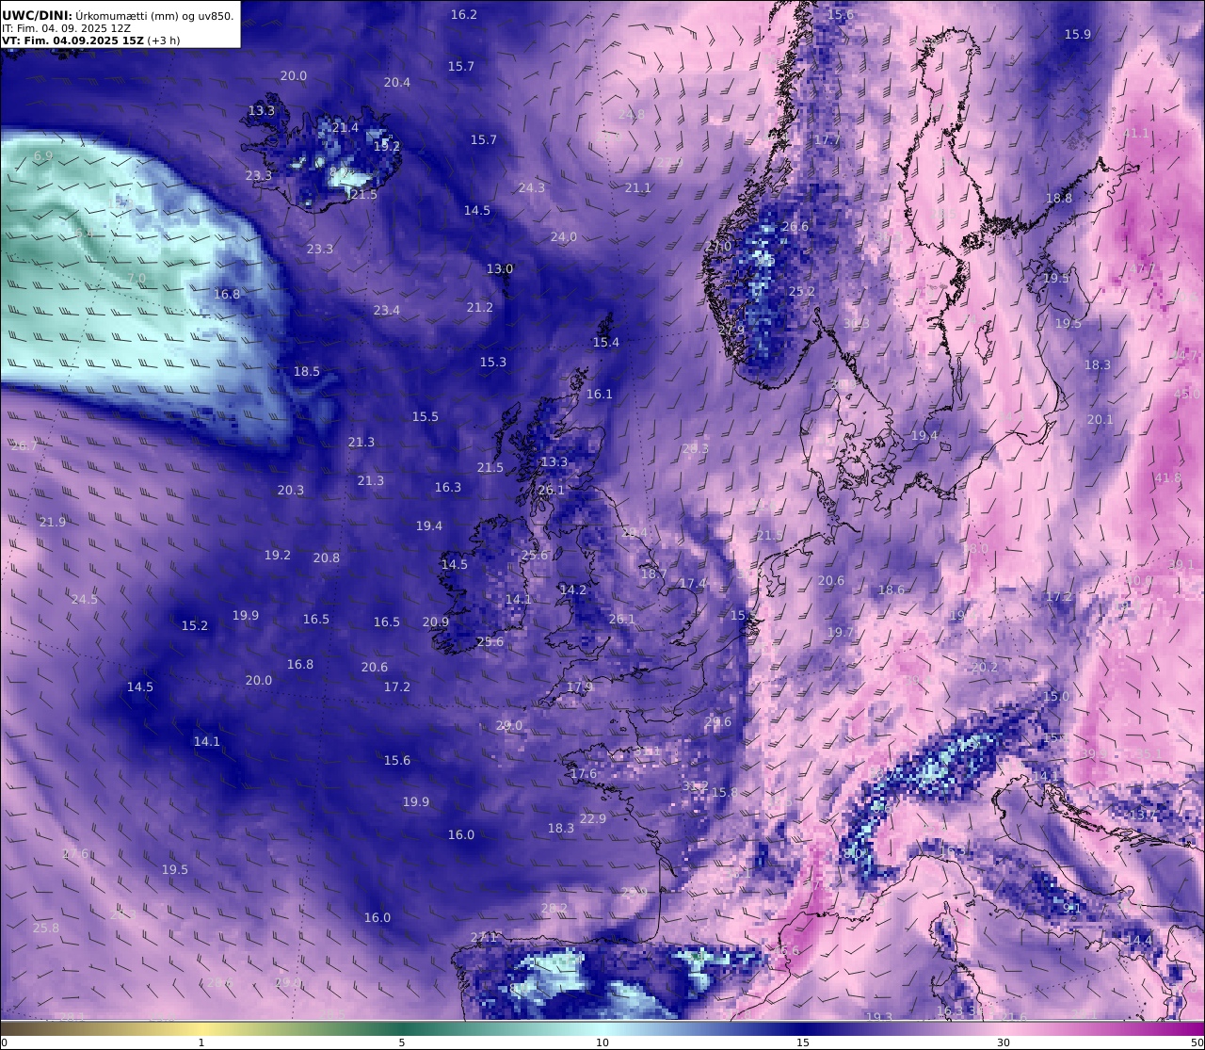The height and width of the screenshot is (1050, 1205).
Task: Click the map value '20.8'
Action: coord(327,557)
